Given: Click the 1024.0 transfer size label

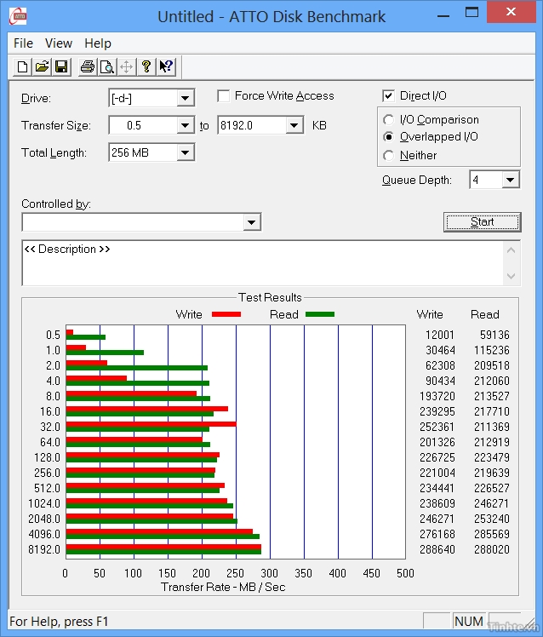Looking at the screenshot, I should click(x=44, y=503).
